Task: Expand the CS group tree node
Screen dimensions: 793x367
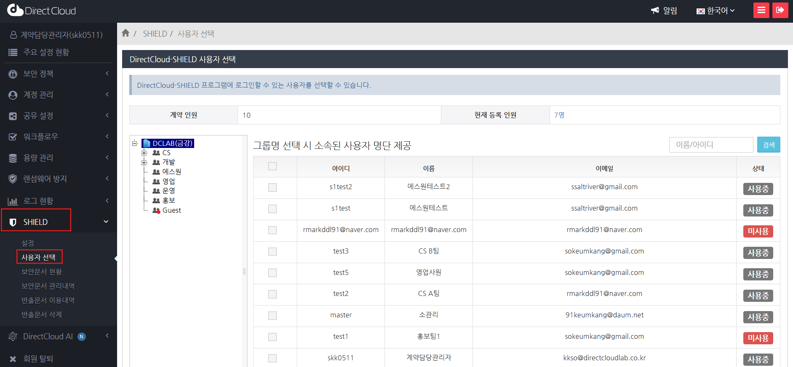Action: [x=144, y=153]
